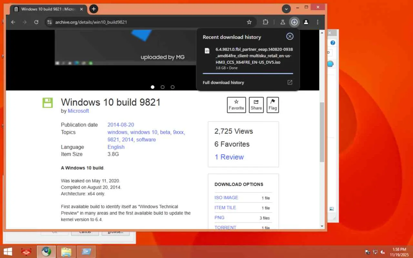
Task: Click the page scrollbar thumb
Action: pos(322,132)
